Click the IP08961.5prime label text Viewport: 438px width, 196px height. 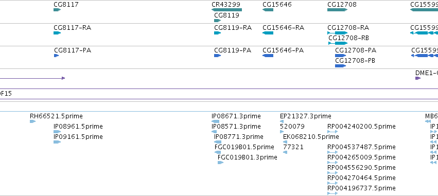[x=78, y=127]
